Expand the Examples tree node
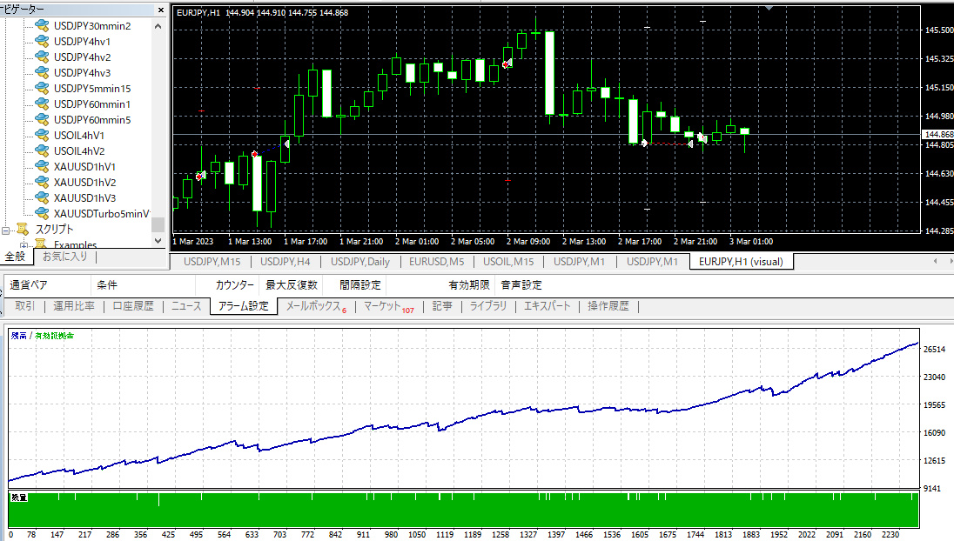This screenshot has width=954, height=541. [x=24, y=245]
